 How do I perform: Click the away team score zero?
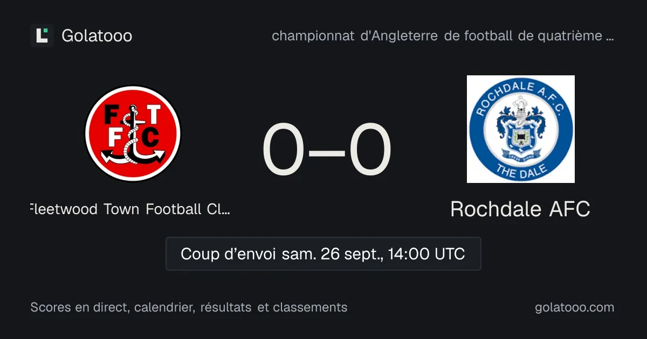tap(370, 151)
